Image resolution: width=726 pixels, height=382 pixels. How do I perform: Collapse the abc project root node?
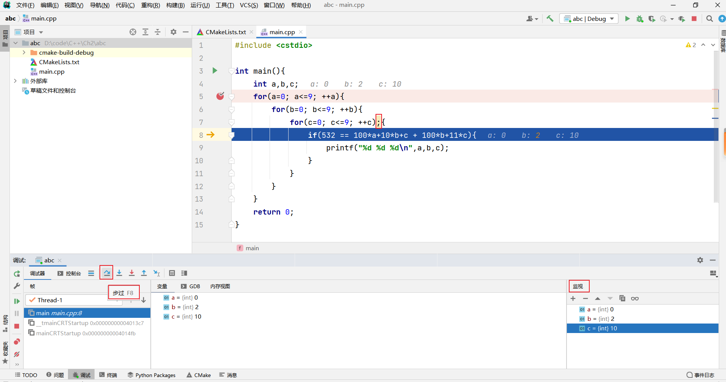click(16, 43)
